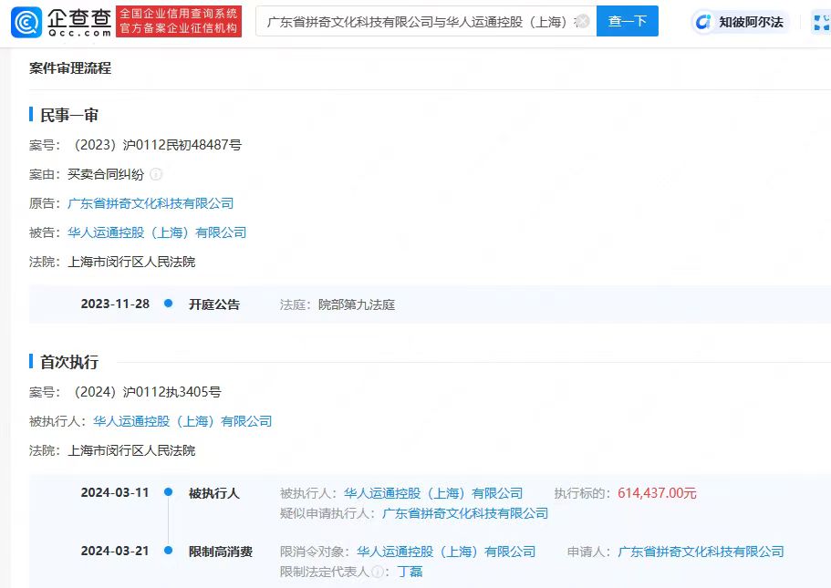Click the partly hidden blue icon in the header

pos(822,22)
